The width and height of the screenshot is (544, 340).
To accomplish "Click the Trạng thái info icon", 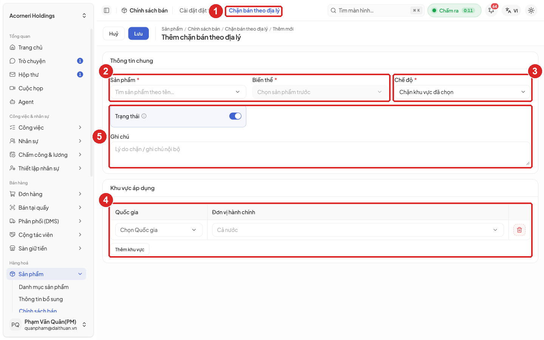I will (144, 116).
